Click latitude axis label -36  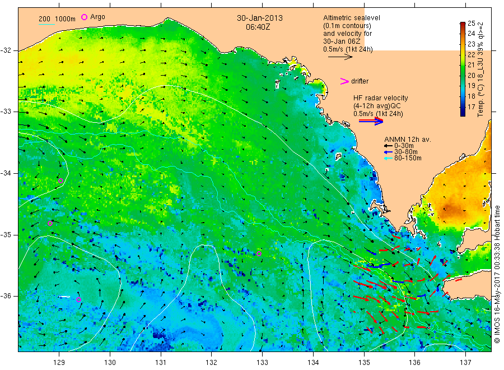point(6,295)
